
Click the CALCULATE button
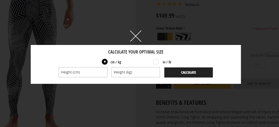188,72
